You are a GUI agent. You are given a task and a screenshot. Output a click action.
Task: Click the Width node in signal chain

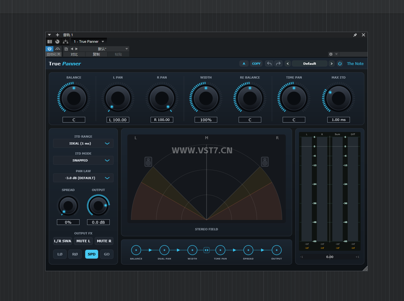click(x=192, y=250)
